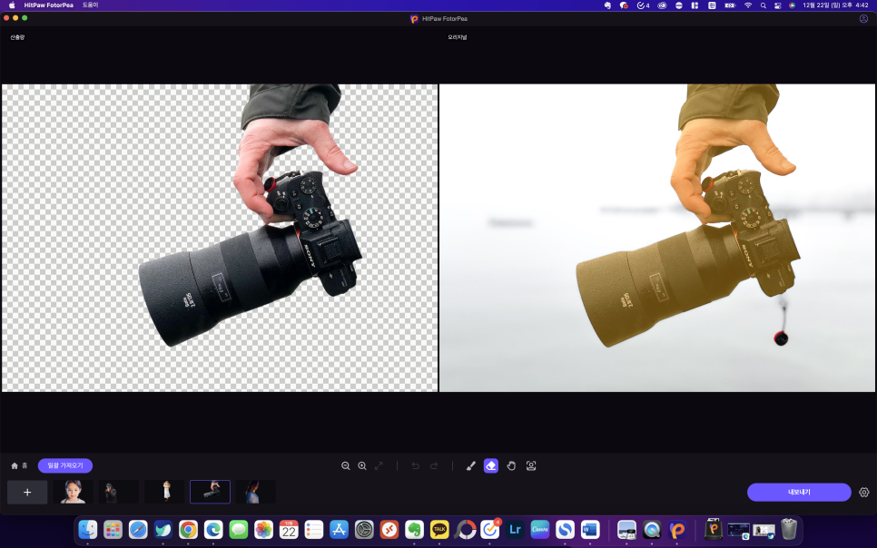The width and height of the screenshot is (877, 548).
Task: Click the original photo preview
Action: point(657,238)
